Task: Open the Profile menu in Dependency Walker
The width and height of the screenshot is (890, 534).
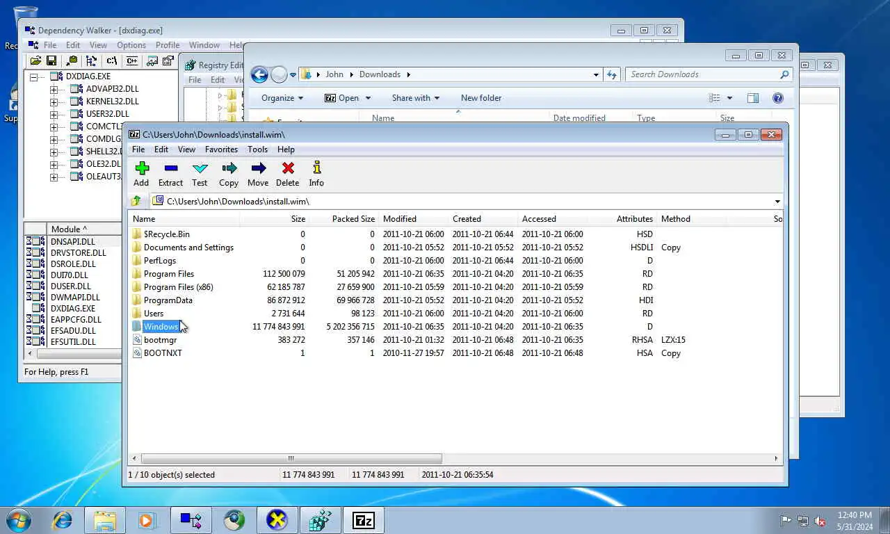Action: pyautogui.click(x=168, y=45)
